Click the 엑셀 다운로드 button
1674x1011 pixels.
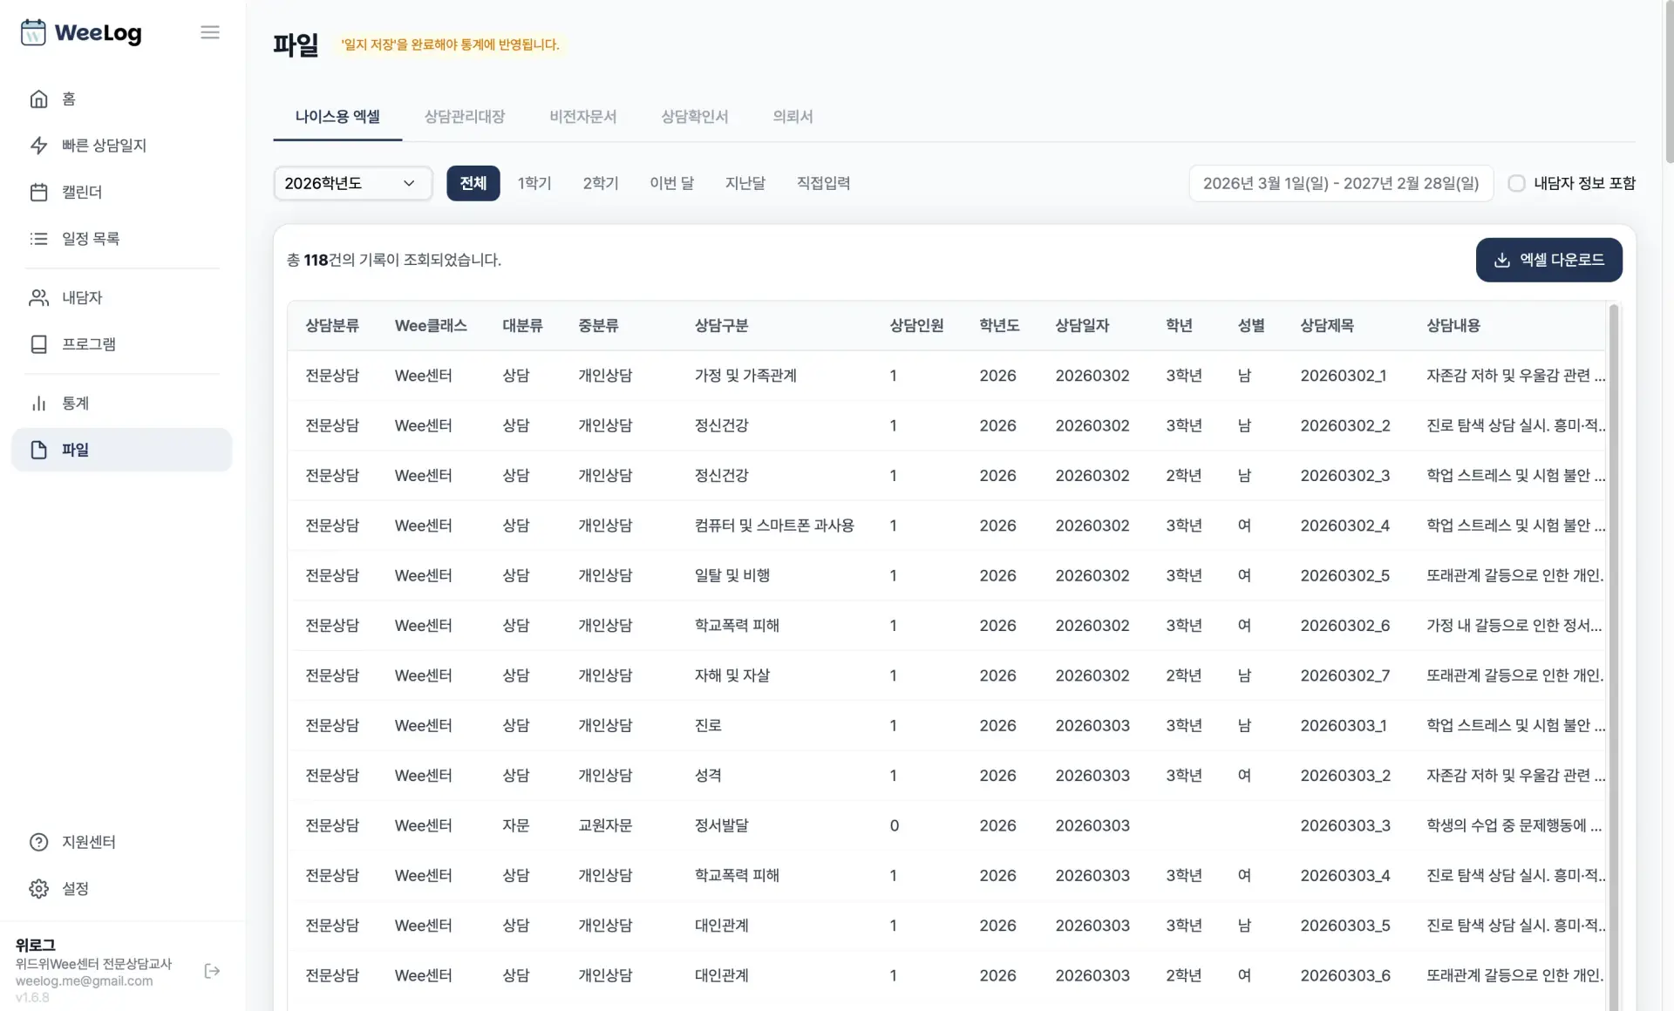click(x=1548, y=260)
